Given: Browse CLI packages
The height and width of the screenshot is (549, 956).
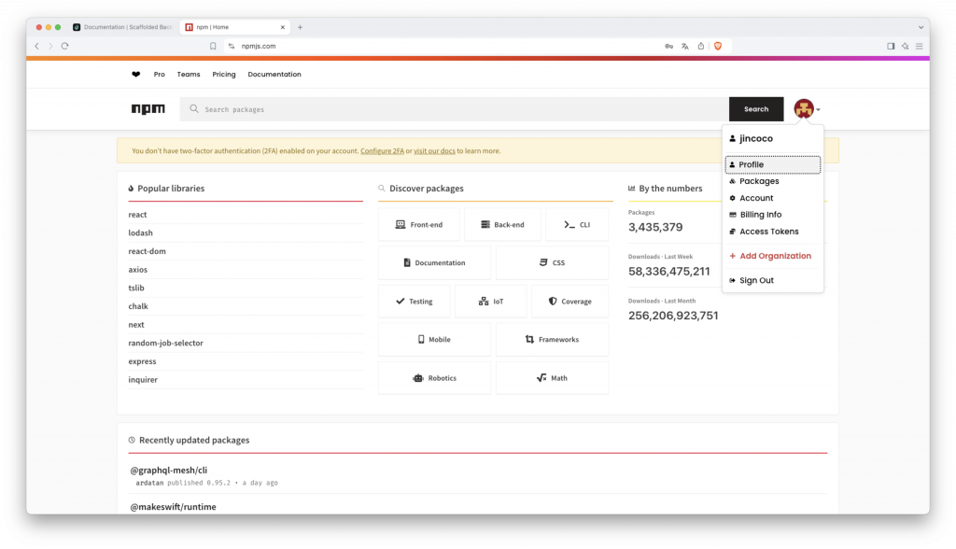Looking at the screenshot, I should [x=577, y=224].
